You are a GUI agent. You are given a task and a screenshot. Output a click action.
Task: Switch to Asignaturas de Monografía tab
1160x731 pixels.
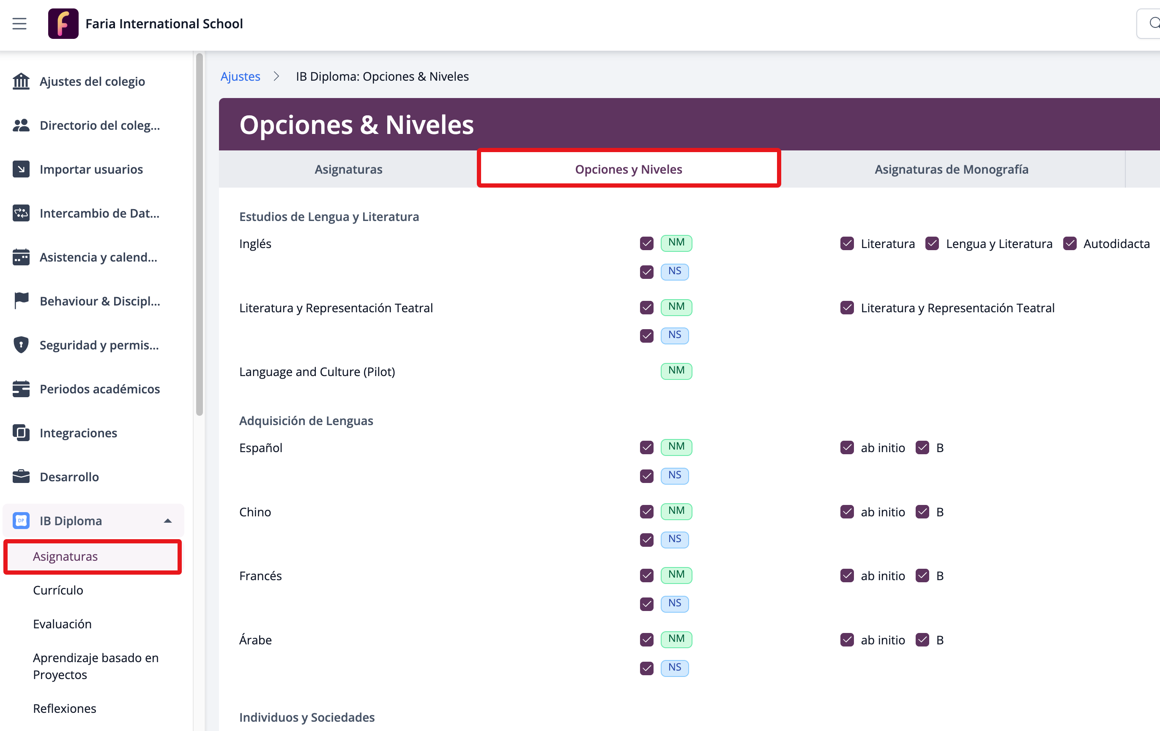point(951,169)
